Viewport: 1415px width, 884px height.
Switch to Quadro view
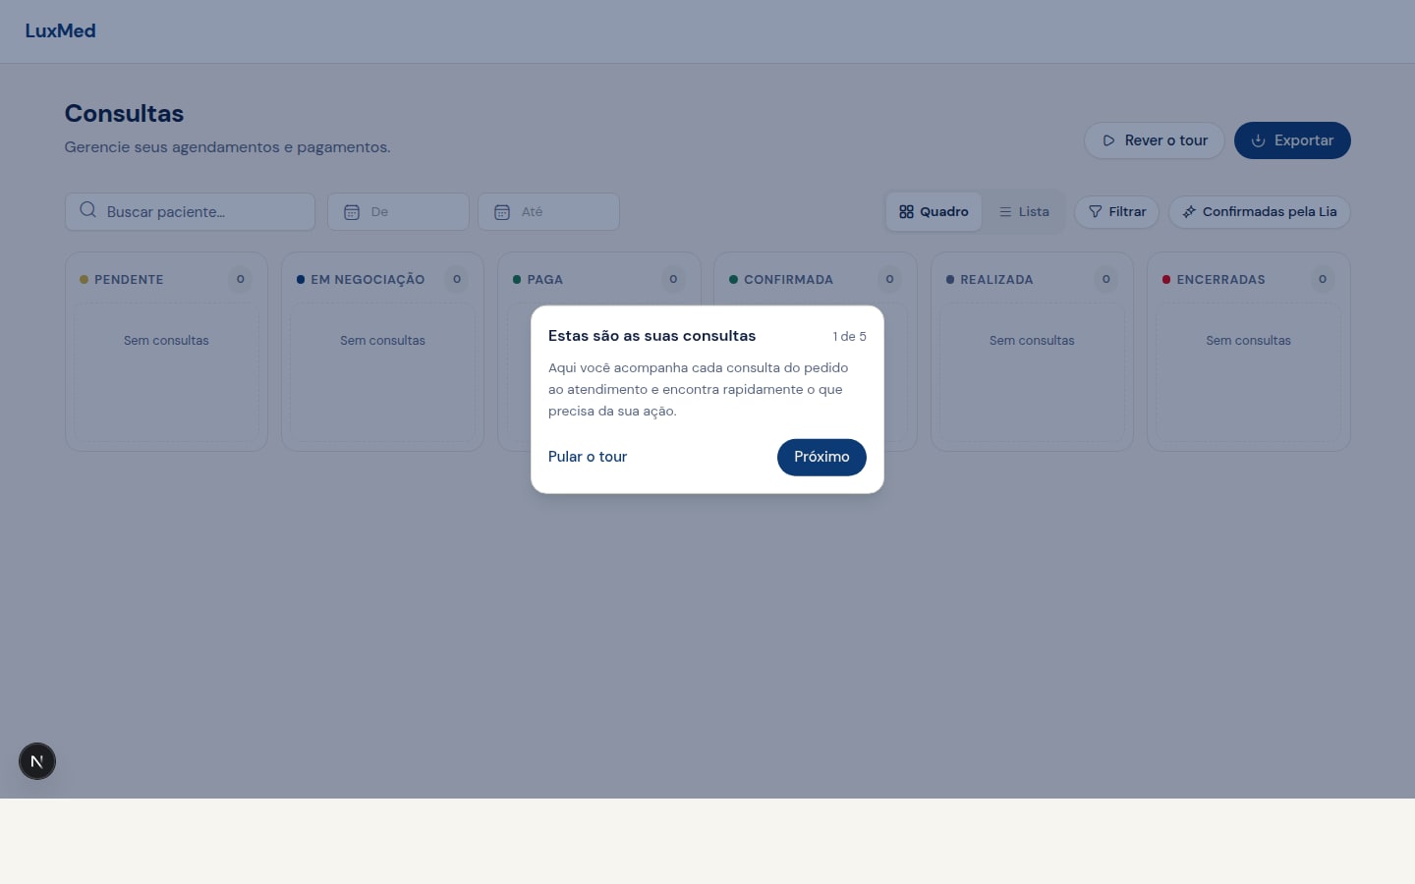(x=934, y=212)
